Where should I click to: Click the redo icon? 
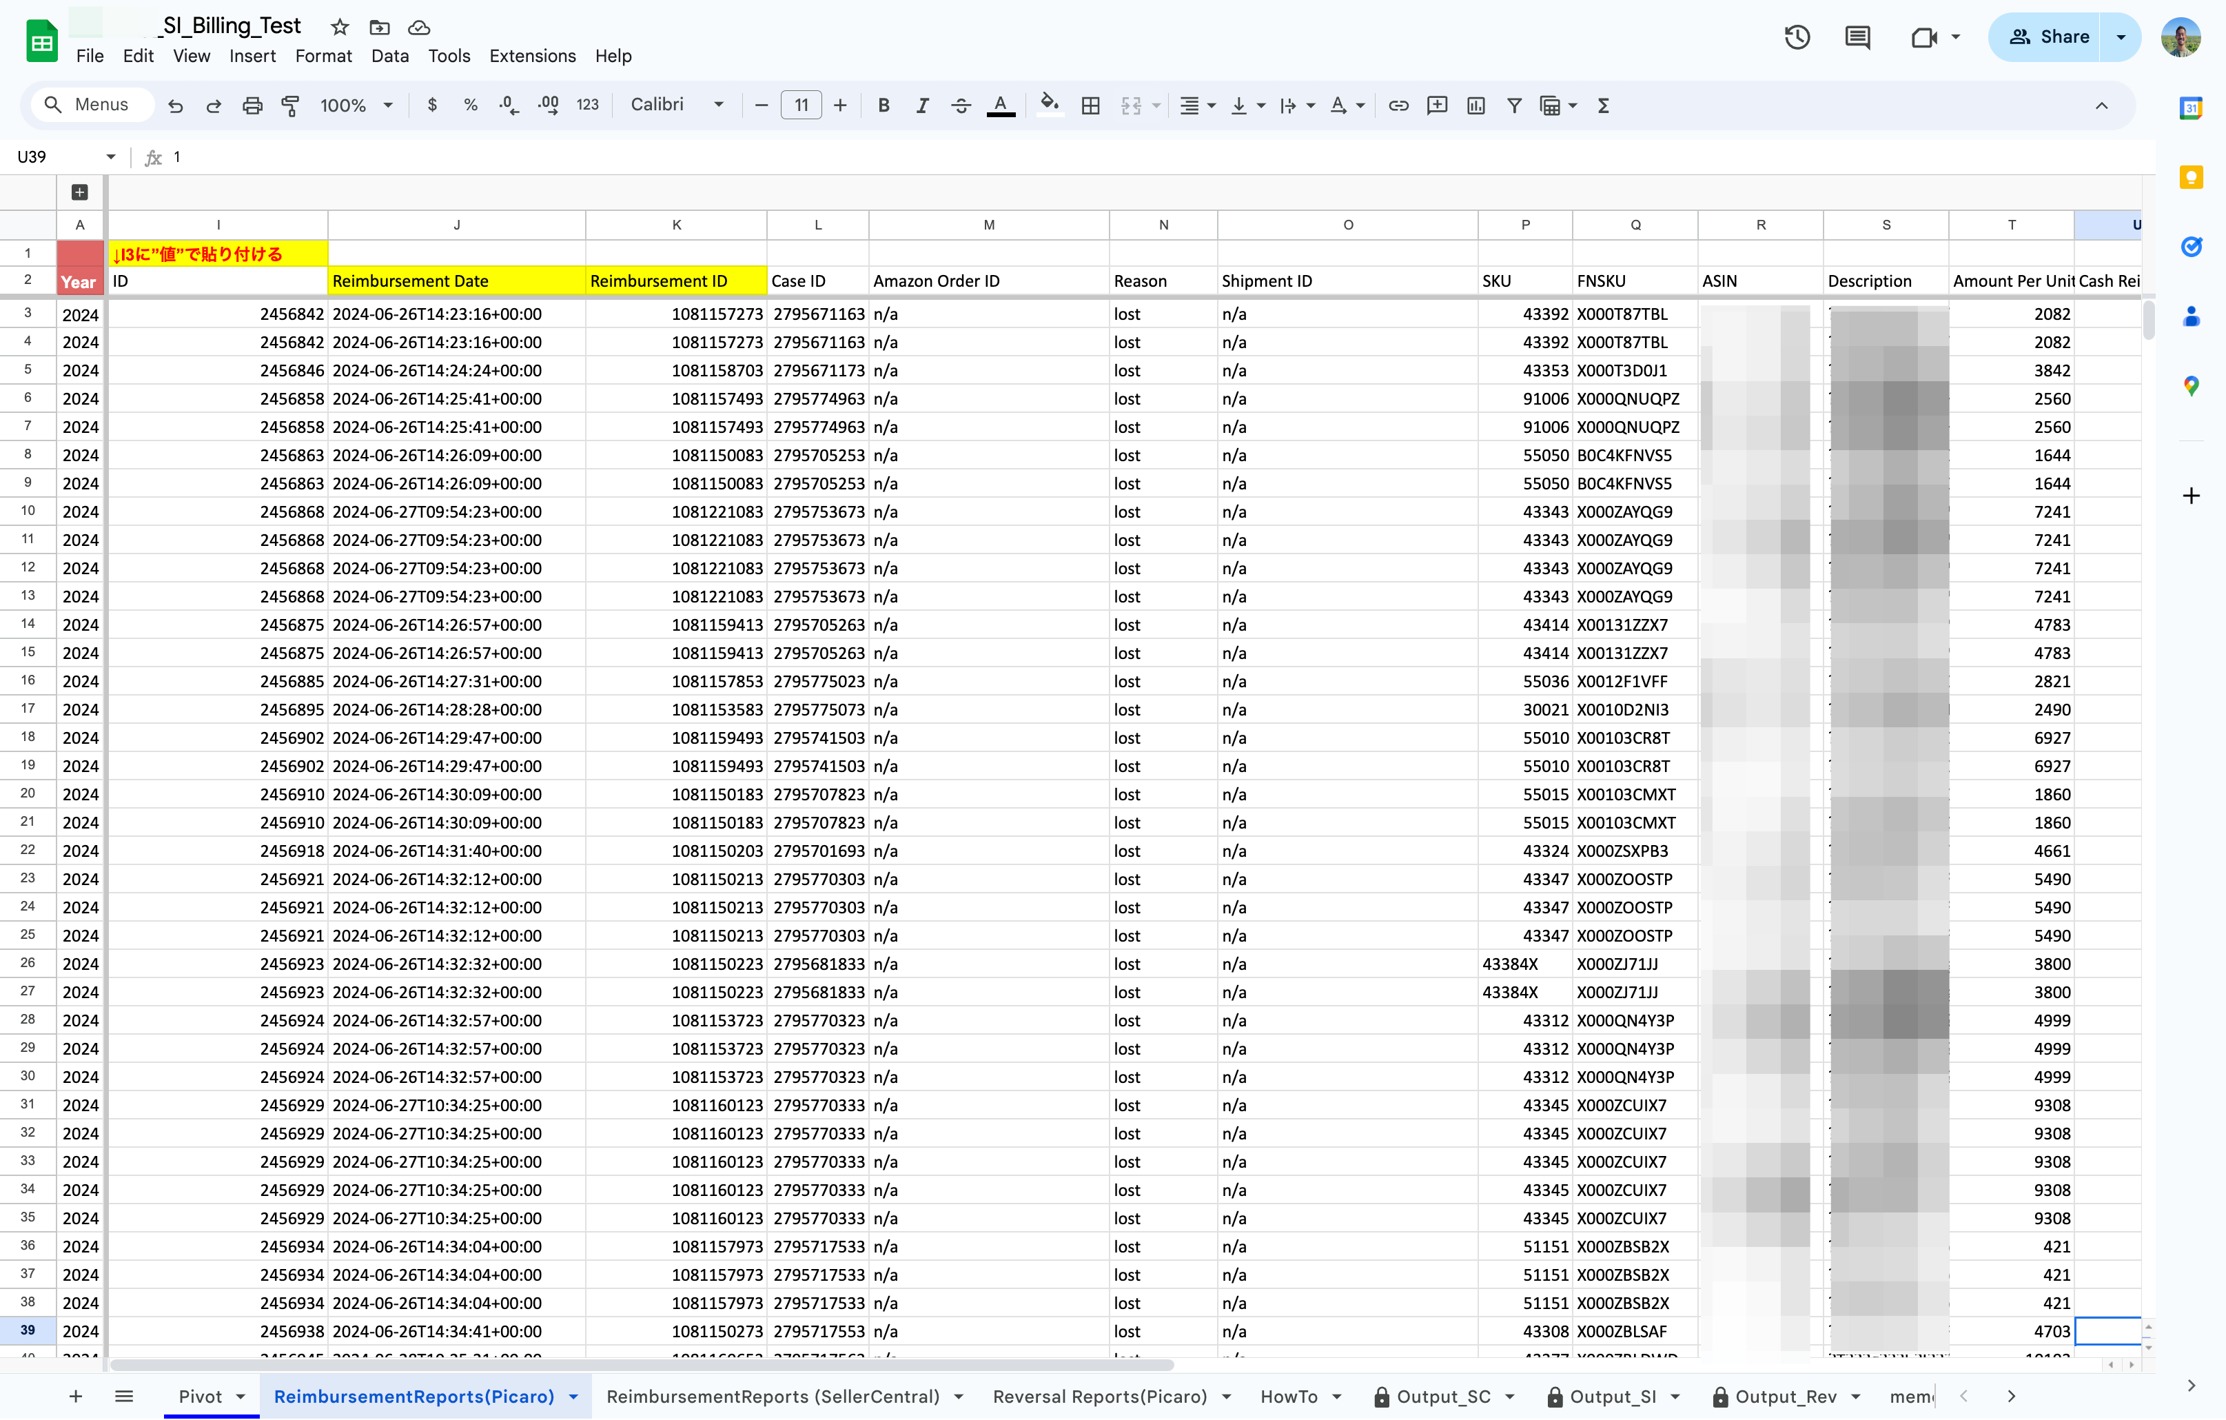(214, 105)
